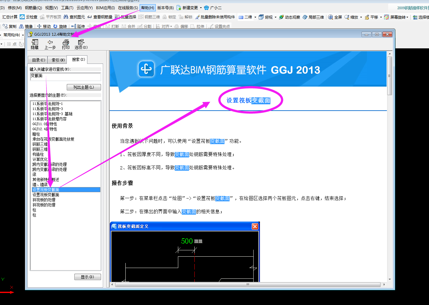Open the BIM应用(I) menu
Image resolution: width=429 pixels, height=305 pixels.
click(105, 8)
